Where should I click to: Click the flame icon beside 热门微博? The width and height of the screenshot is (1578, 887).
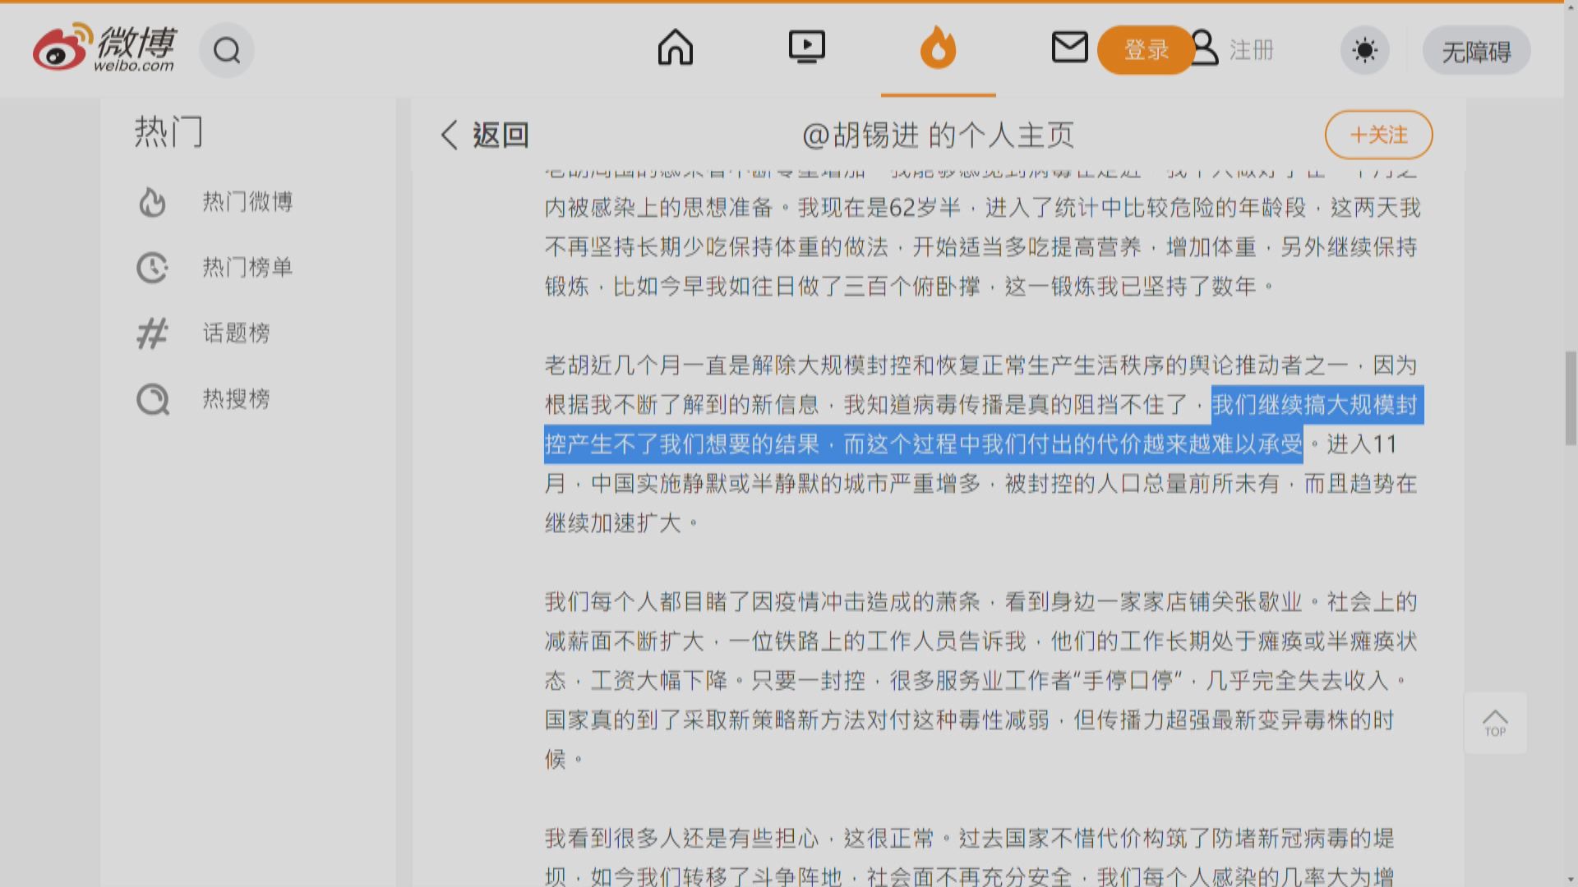153,202
